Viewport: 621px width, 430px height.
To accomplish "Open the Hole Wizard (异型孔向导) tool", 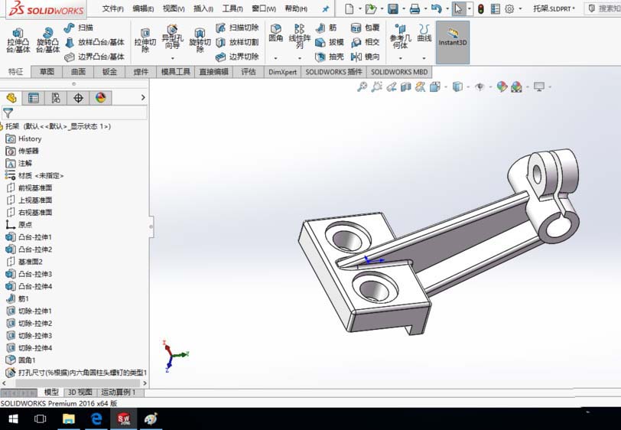I will 172,37.
